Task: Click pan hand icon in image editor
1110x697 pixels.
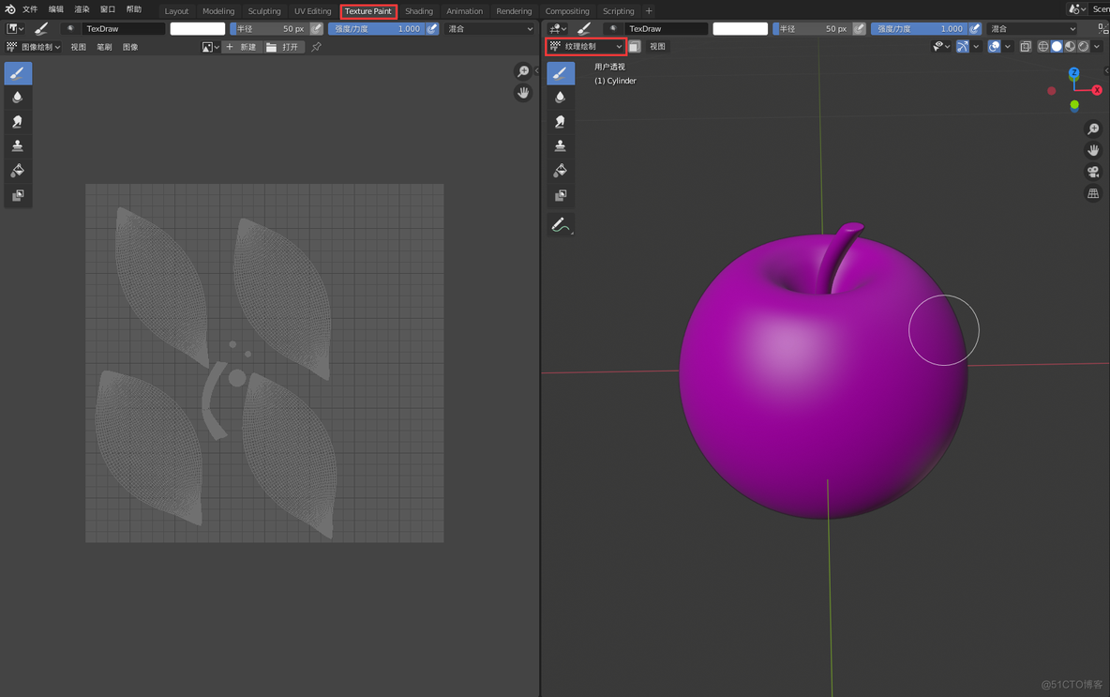Action: click(523, 93)
